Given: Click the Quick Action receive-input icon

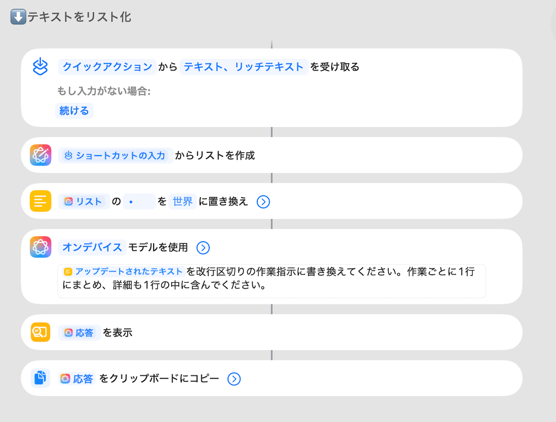Looking at the screenshot, I should coord(41,67).
